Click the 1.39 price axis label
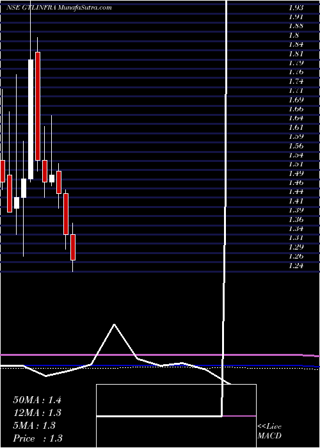Viewport: 320px width, 448px height. (296, 211)
